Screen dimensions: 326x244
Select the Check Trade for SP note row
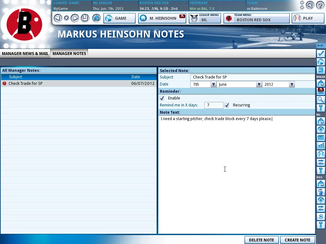click(79, 84)
